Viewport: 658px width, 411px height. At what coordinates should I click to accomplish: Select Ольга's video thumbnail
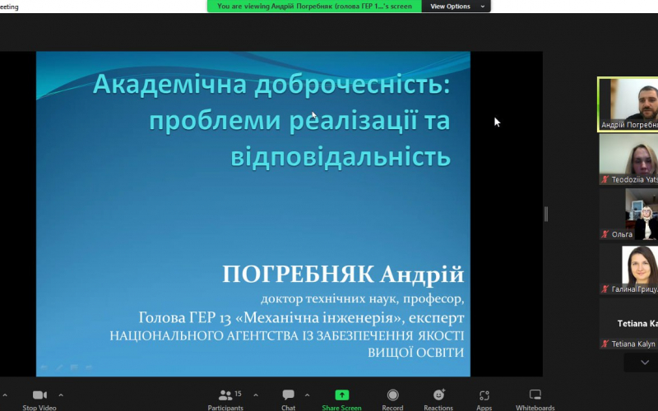628,214
